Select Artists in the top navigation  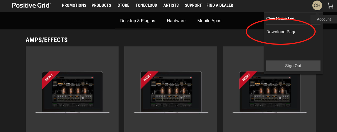click(171, 5)
